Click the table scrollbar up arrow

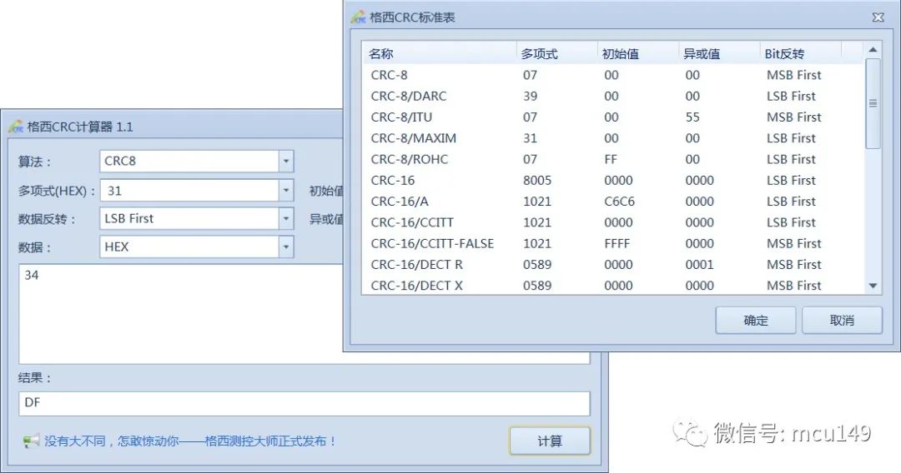point(873,50)
